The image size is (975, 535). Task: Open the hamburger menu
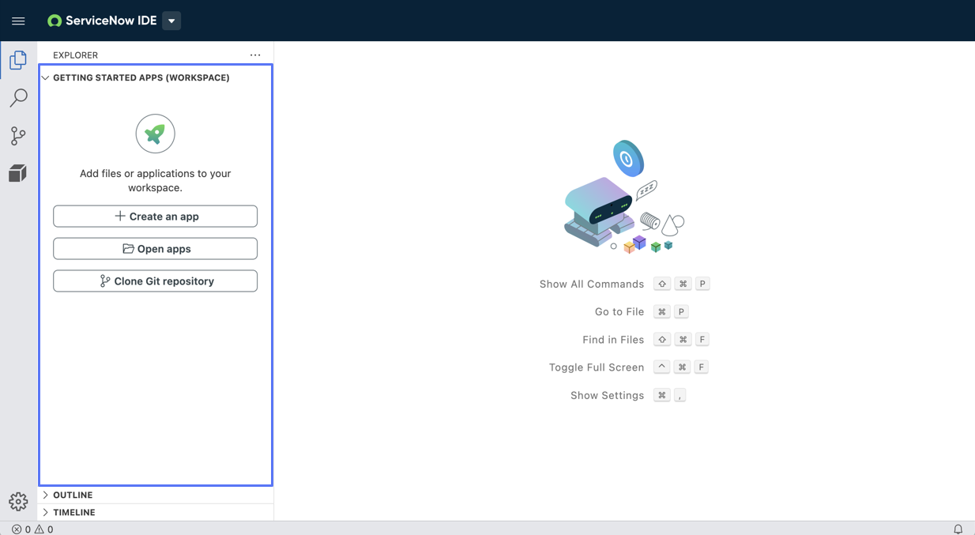click(x=18, y=21)
